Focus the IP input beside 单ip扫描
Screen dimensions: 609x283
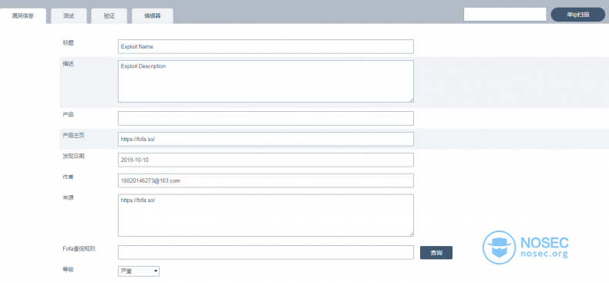pyautogui.click(x=505, y=15)
